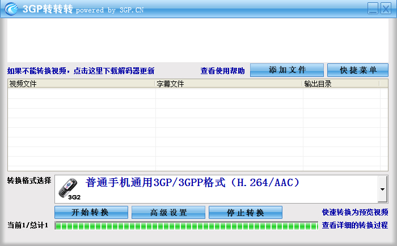
Task: Click 快速转换为预览视频 link
Action: [355, 212]
